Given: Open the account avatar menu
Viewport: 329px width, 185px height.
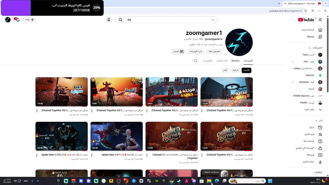Looking at the screenshot, I should [x=8, y=20].
